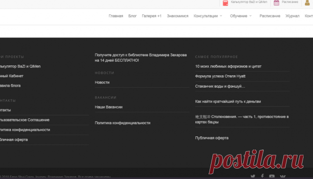Click the pink schedule calendar icon
The height and width of the screenshot is (179, 313).
(276, 3)
